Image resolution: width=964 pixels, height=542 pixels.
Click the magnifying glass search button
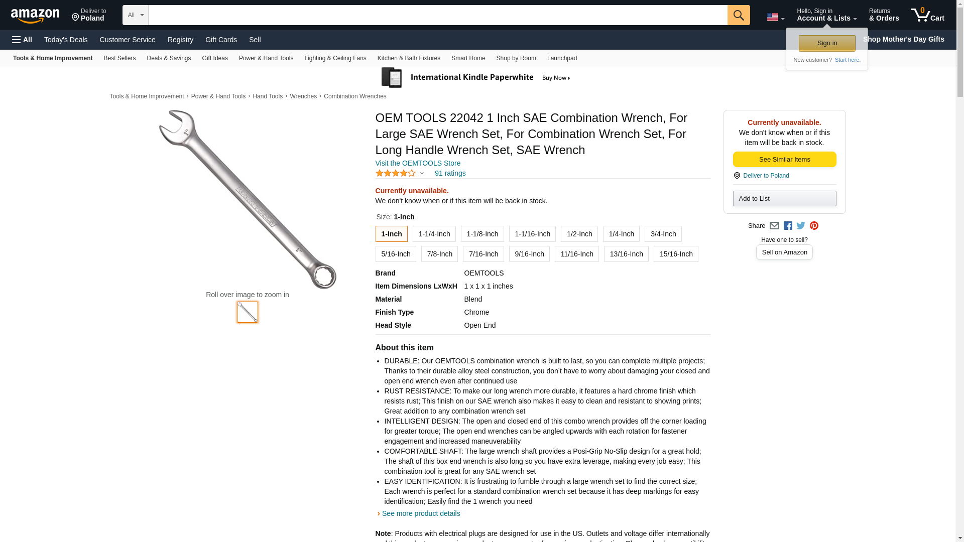(738, 15)
